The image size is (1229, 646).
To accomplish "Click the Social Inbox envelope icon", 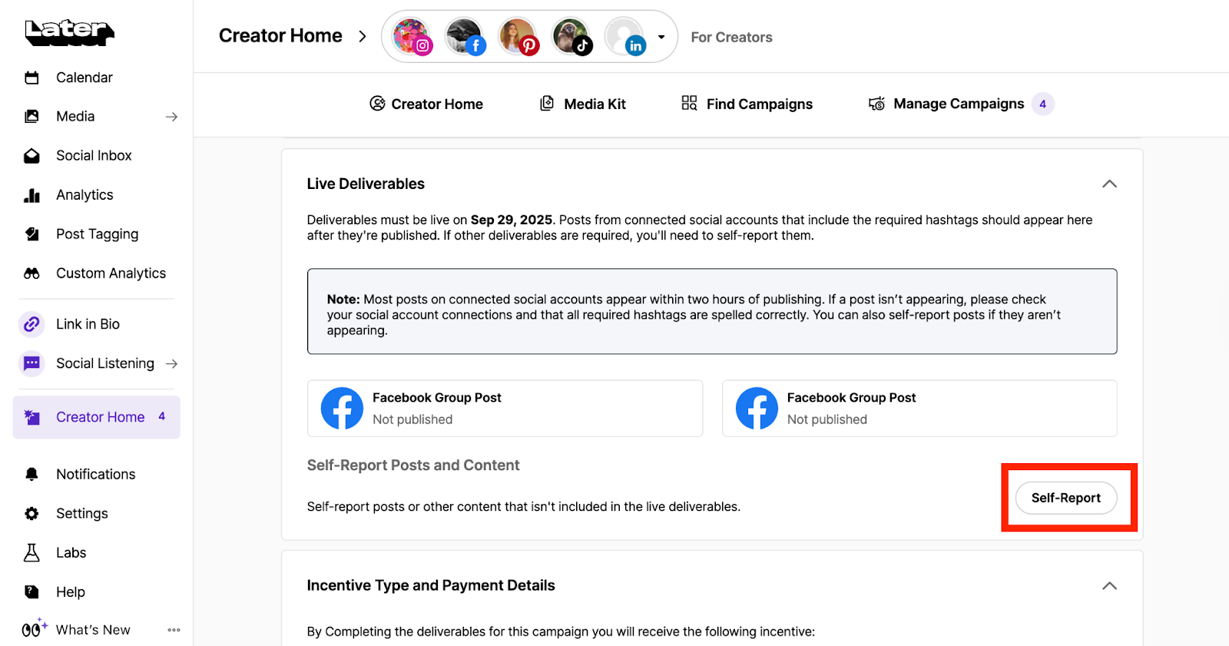I will [31, 156].
